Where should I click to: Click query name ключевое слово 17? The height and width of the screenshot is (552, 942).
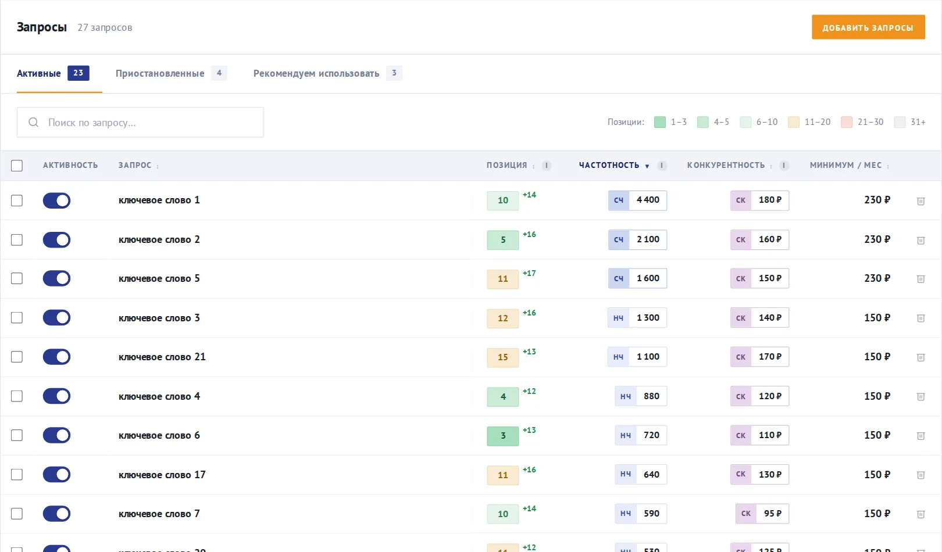(x=162, y=475)
